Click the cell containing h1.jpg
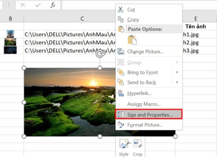This screenshot has height=160, width=217. pos(199,35)
